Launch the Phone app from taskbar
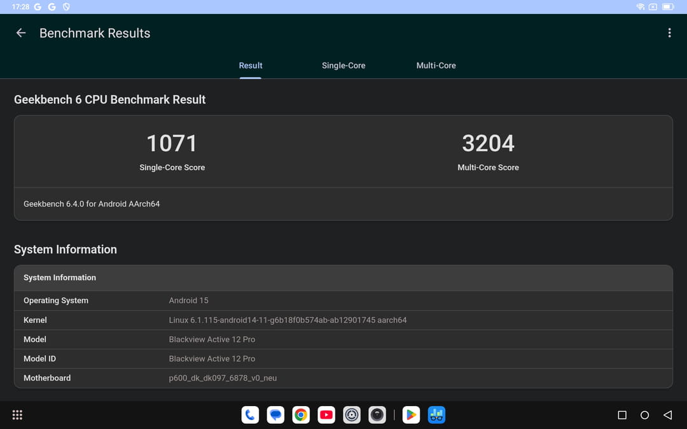The image size is (687, 429). pyautogui.click(x=250, y=415)
